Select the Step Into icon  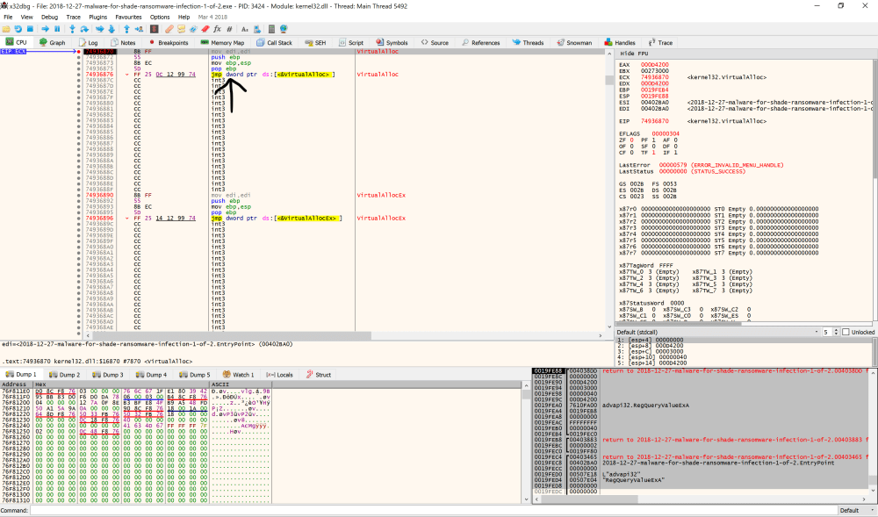pos(74,27)
